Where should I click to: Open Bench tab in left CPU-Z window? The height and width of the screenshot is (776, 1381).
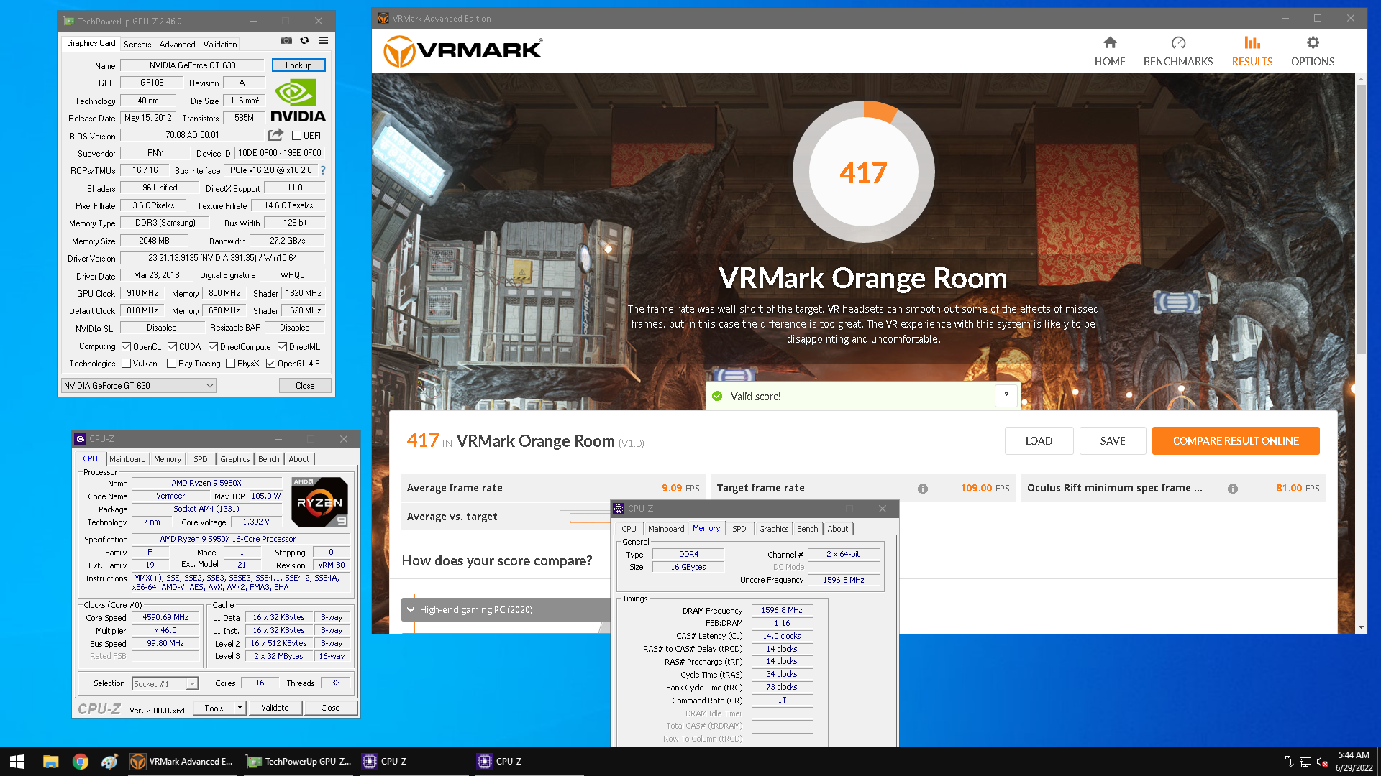coord(268,459)
